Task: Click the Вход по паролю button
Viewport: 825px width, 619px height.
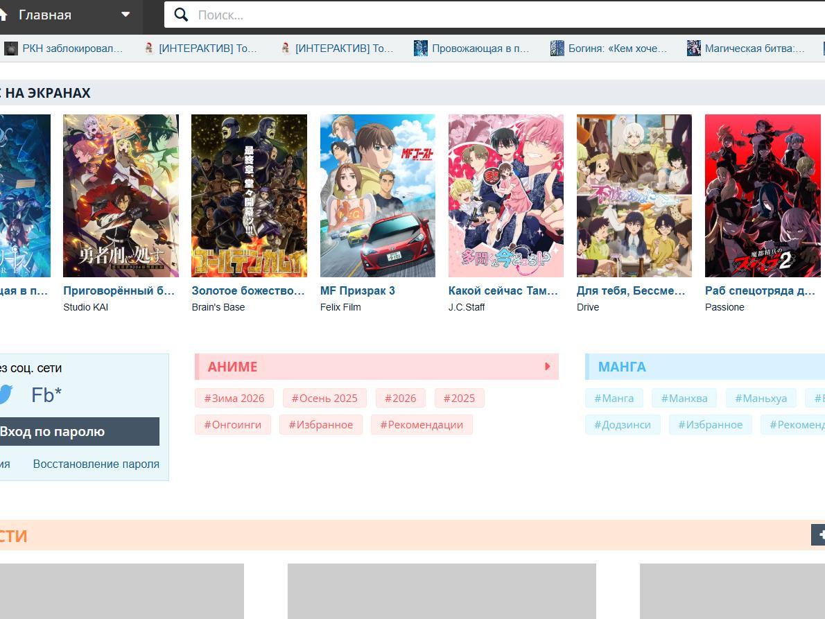Action: pyautogui.click(x=80, y=432)
